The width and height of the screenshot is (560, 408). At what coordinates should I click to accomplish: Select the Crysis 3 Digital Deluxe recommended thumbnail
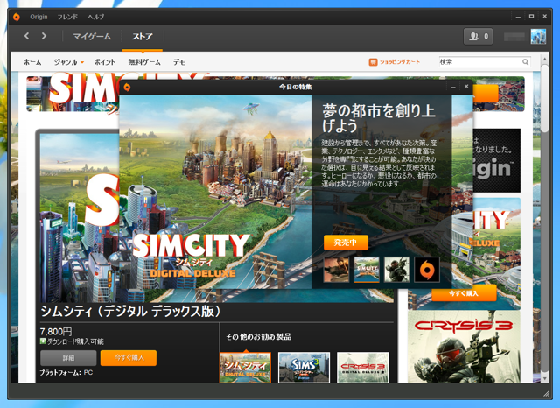(363, 367)
